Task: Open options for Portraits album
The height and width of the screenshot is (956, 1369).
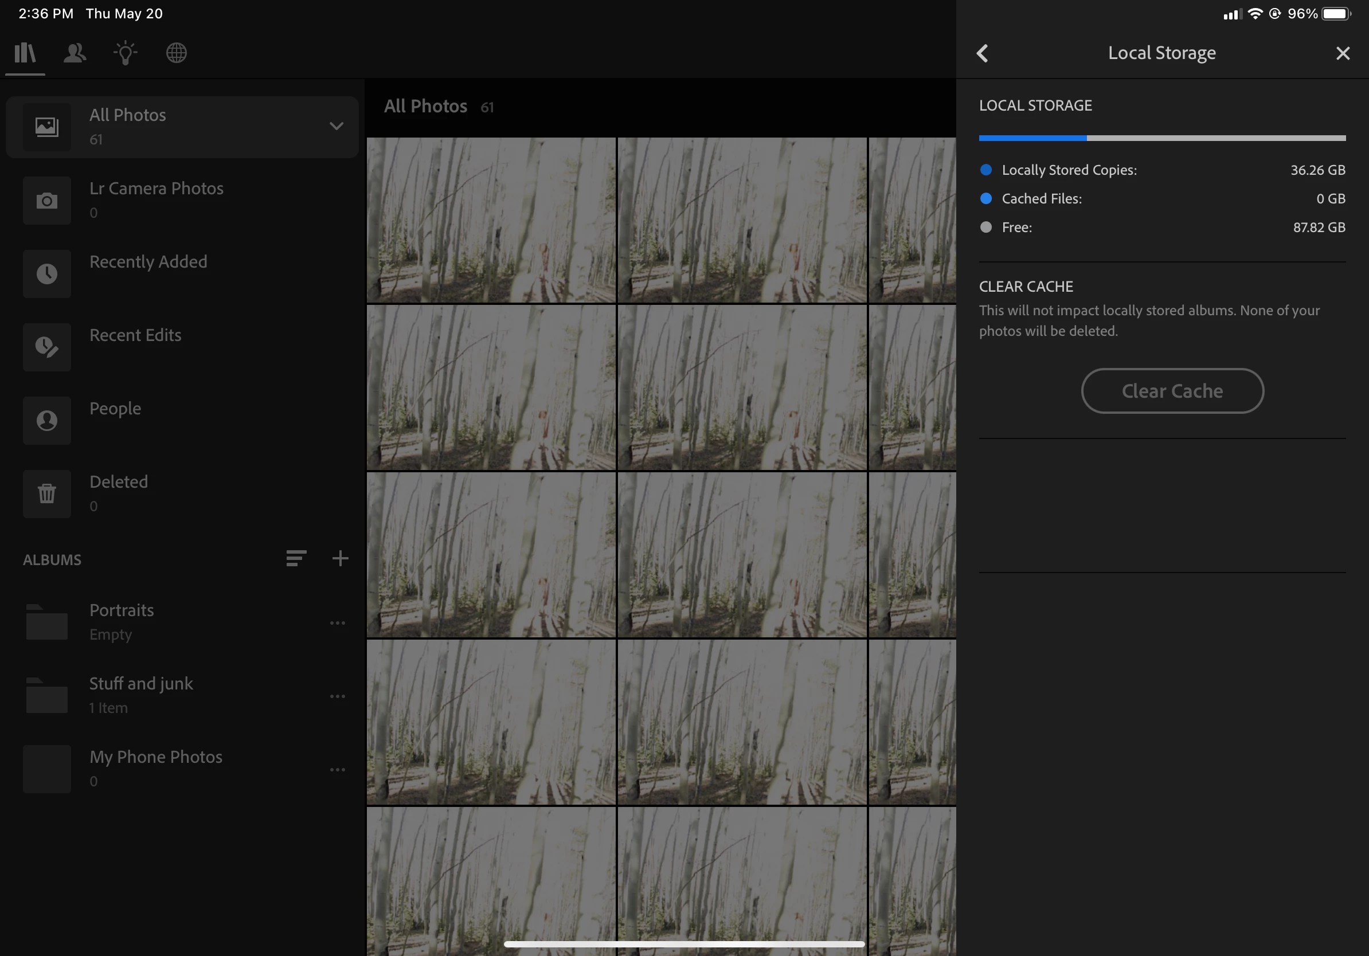Action: point(338,623)
